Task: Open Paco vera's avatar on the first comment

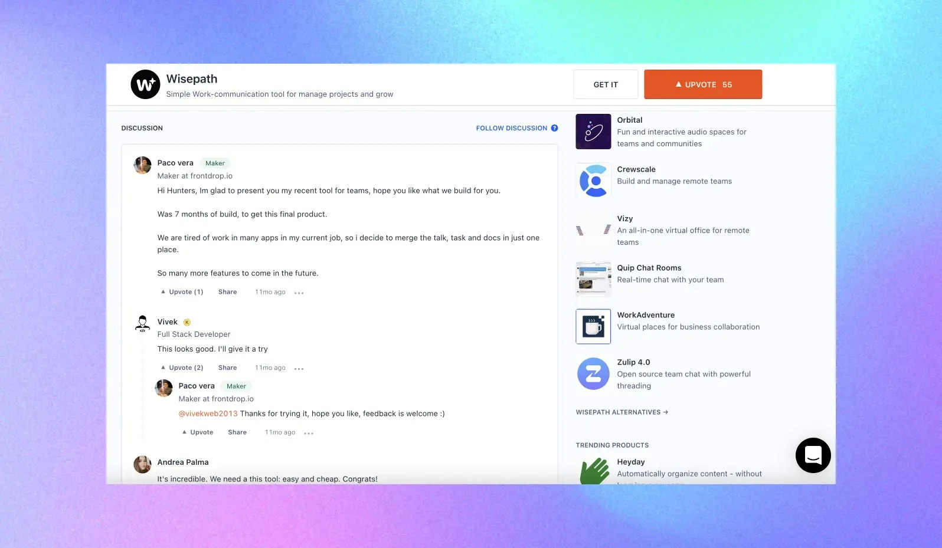Action: (x=142, y=165)
